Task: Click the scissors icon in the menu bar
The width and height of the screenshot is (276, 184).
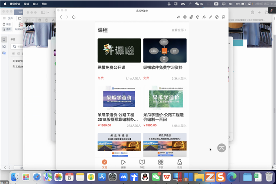Action: [169, 4]
